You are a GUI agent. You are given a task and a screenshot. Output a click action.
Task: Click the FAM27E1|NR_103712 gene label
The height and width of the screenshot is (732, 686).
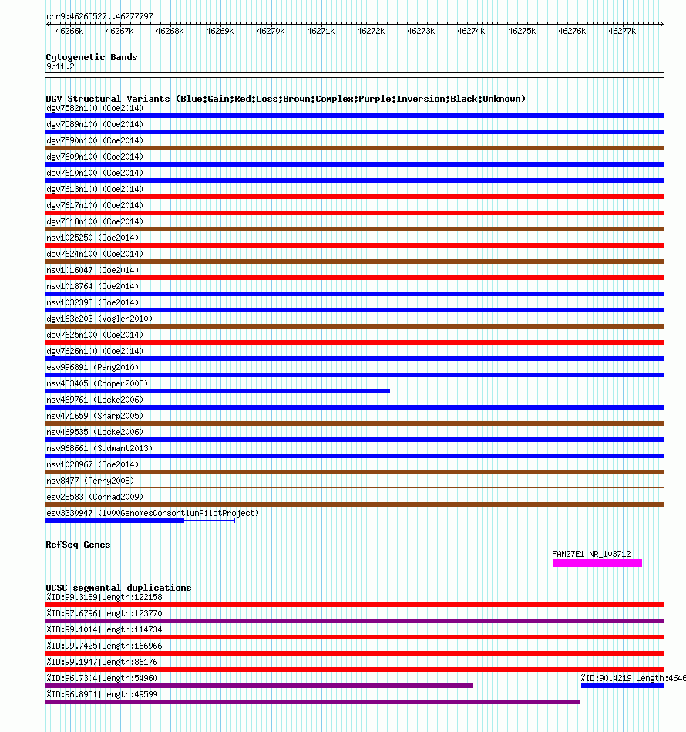tap(591, 554)
